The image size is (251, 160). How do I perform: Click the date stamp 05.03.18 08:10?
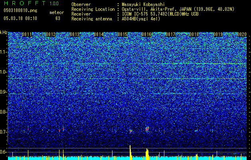[x=20, y=18]
